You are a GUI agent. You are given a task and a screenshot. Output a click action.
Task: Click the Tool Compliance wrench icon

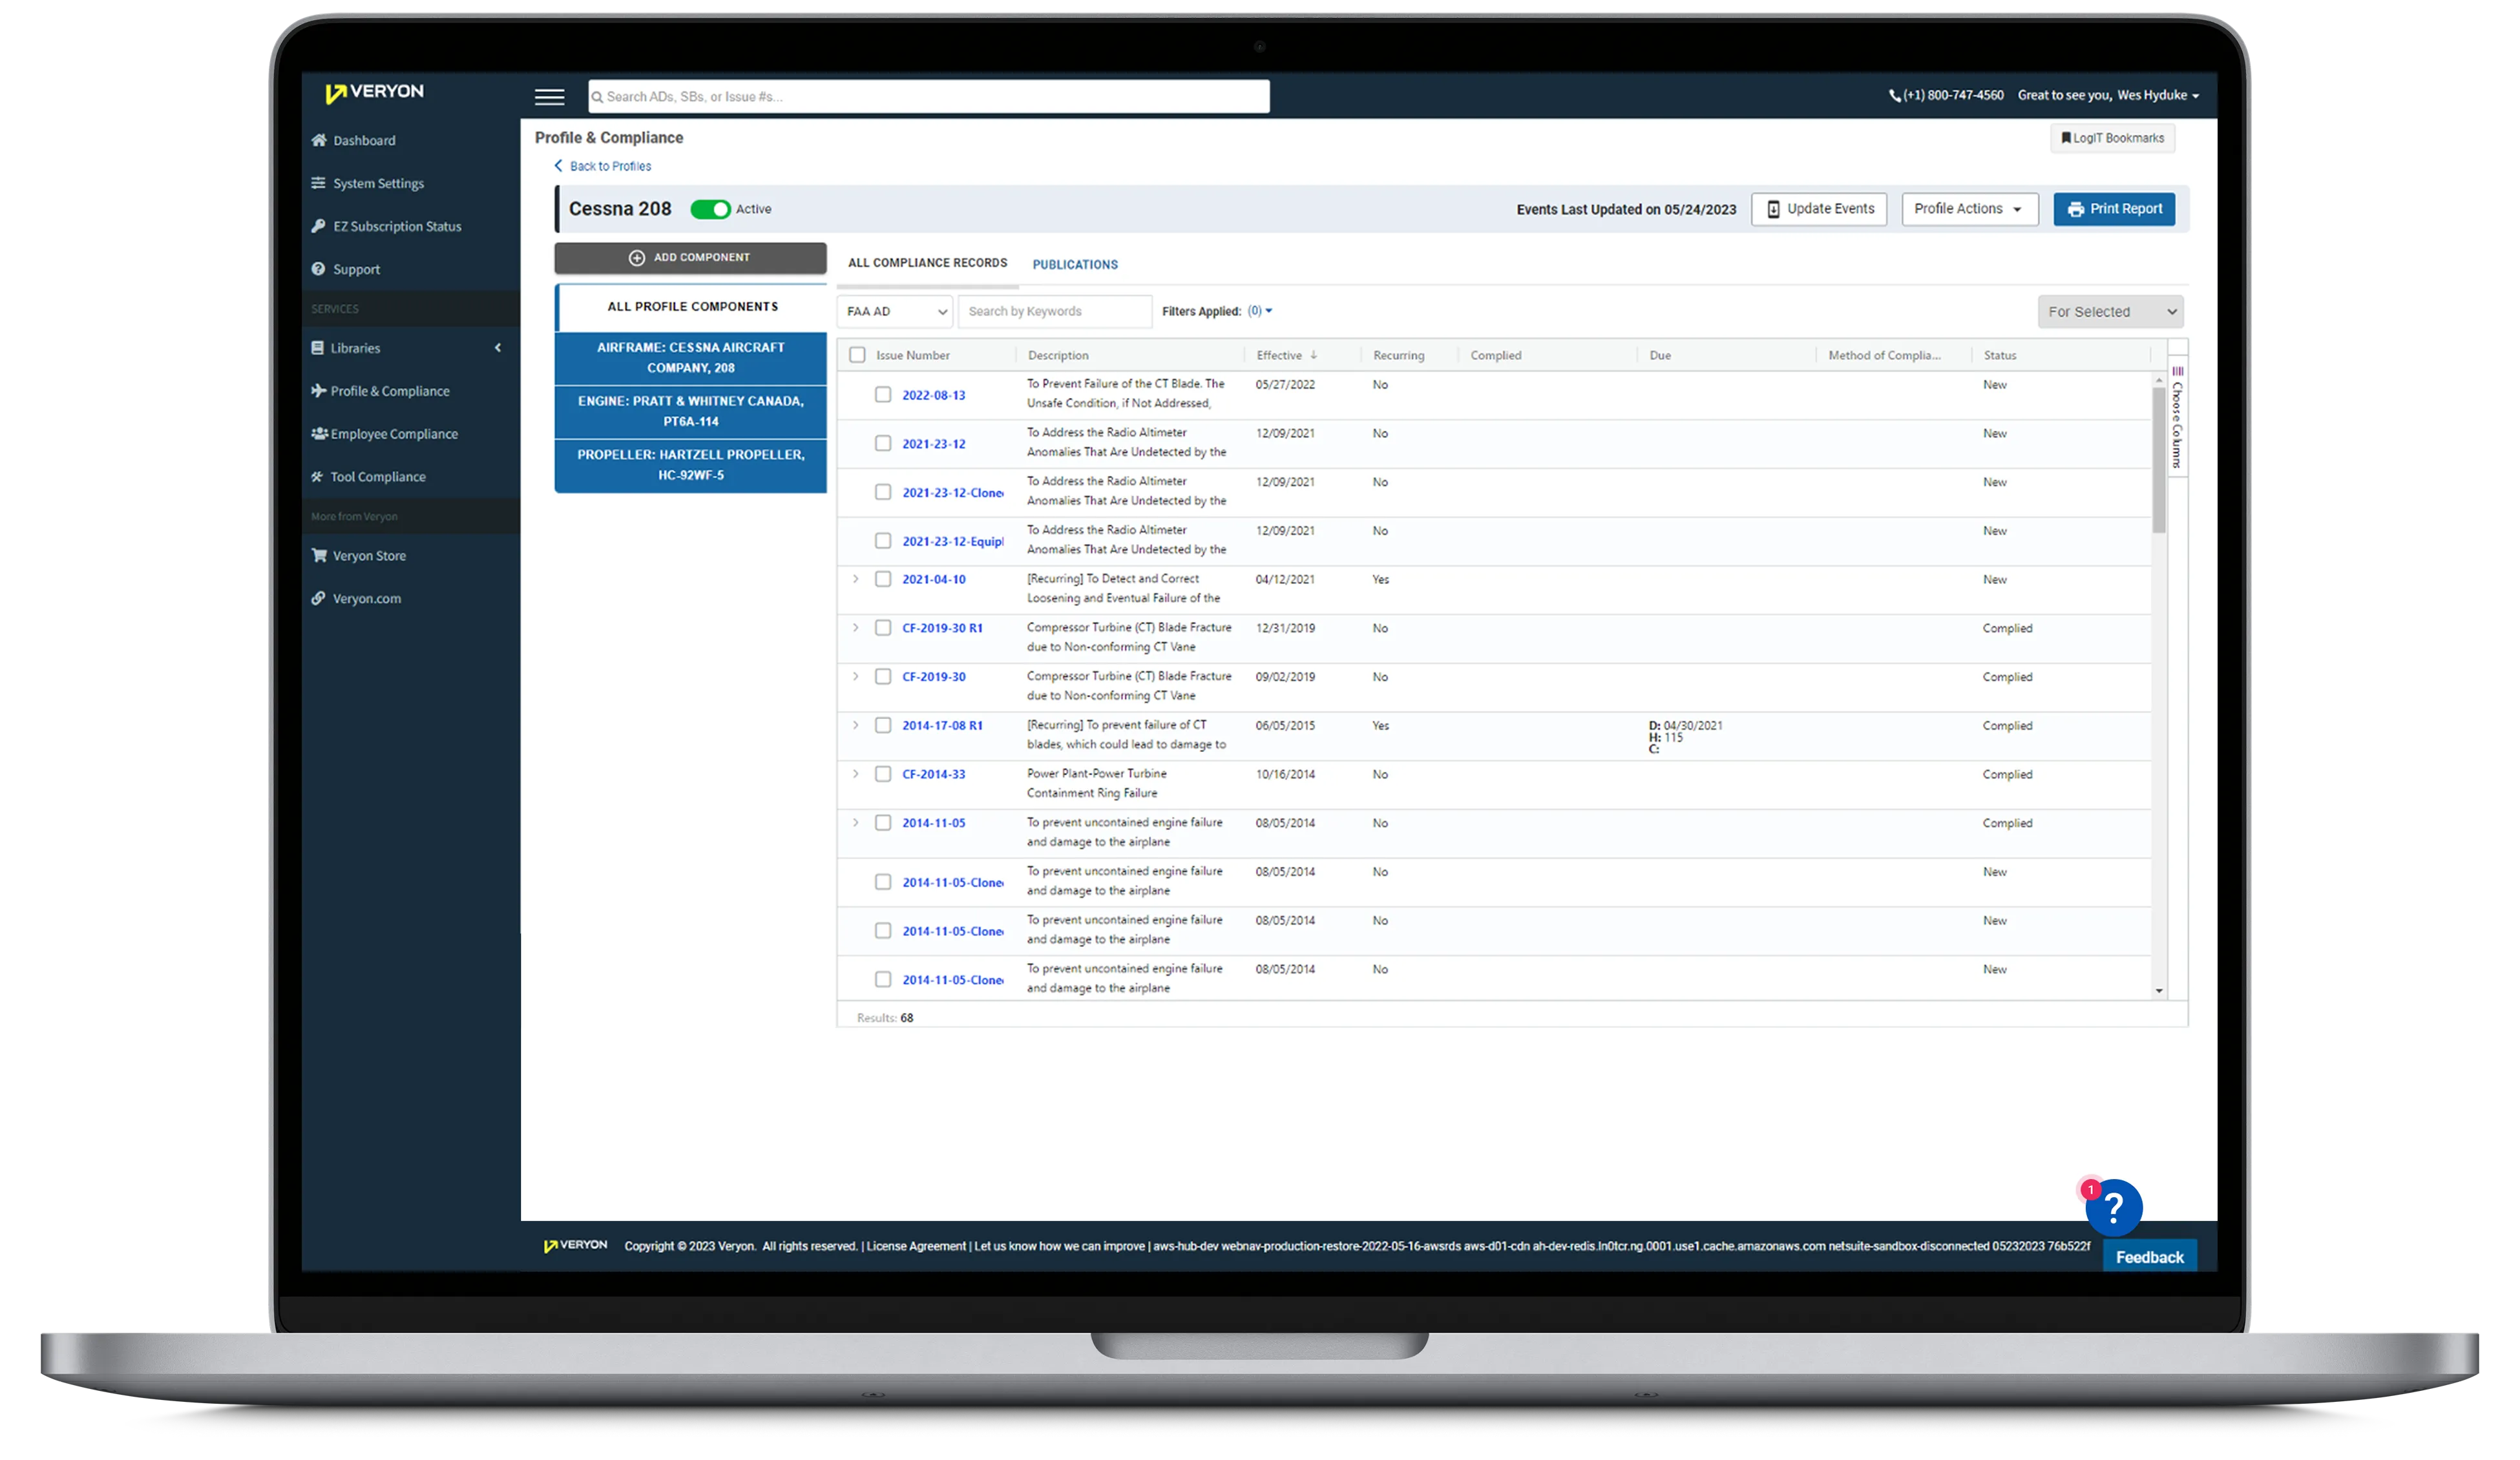(x=317, y=477)
